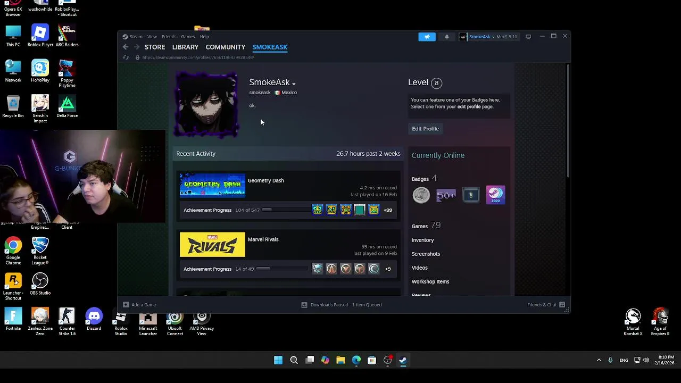Viewport: 681px width, 383px height.
Task: Switch to the STORE tab
Action: [x=155, y=47]
